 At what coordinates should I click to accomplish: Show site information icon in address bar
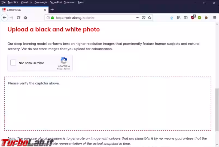pos(48,18)
